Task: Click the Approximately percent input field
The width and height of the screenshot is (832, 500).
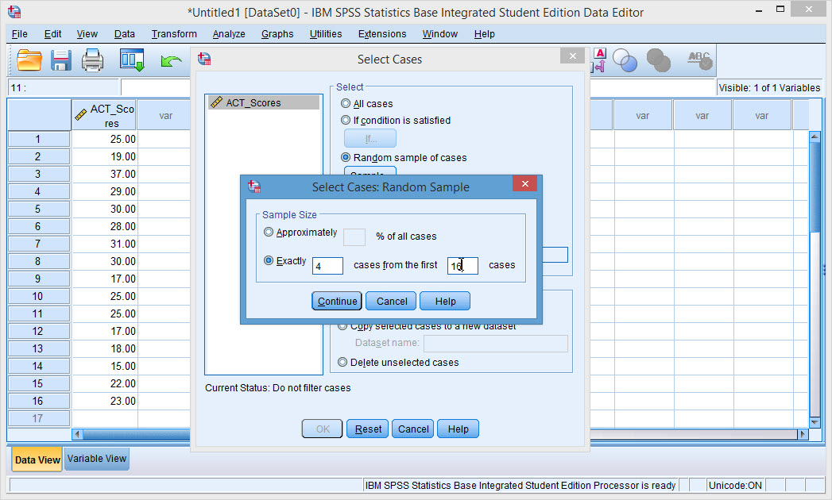Action: (x=354, y=237)
